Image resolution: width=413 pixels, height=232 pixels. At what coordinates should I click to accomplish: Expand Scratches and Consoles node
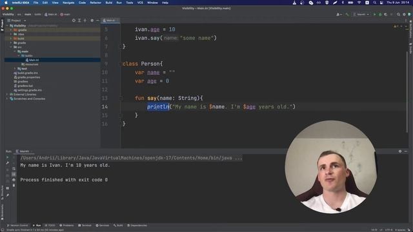point(7,99)
